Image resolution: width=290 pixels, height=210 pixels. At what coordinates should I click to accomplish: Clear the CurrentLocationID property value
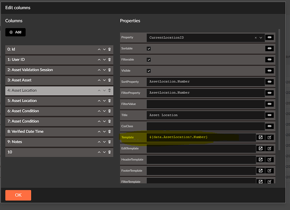(255, 38)
